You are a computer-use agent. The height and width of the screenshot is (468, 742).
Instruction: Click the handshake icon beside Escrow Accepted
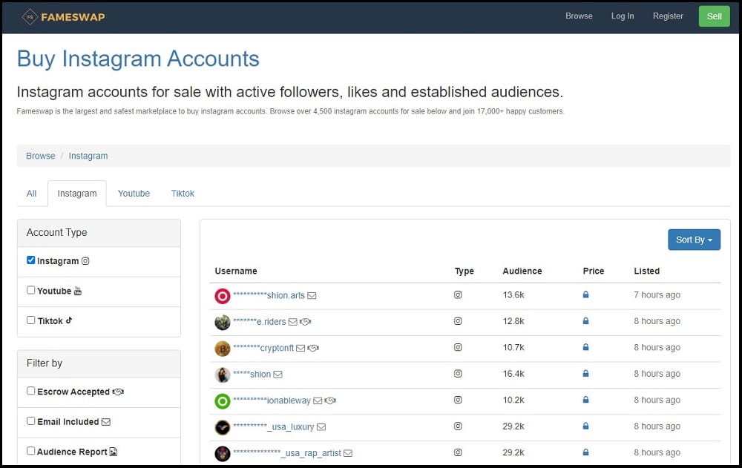(x=118, y=392)
